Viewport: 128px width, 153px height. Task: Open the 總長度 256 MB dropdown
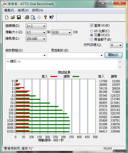click(x=36, y=39)
